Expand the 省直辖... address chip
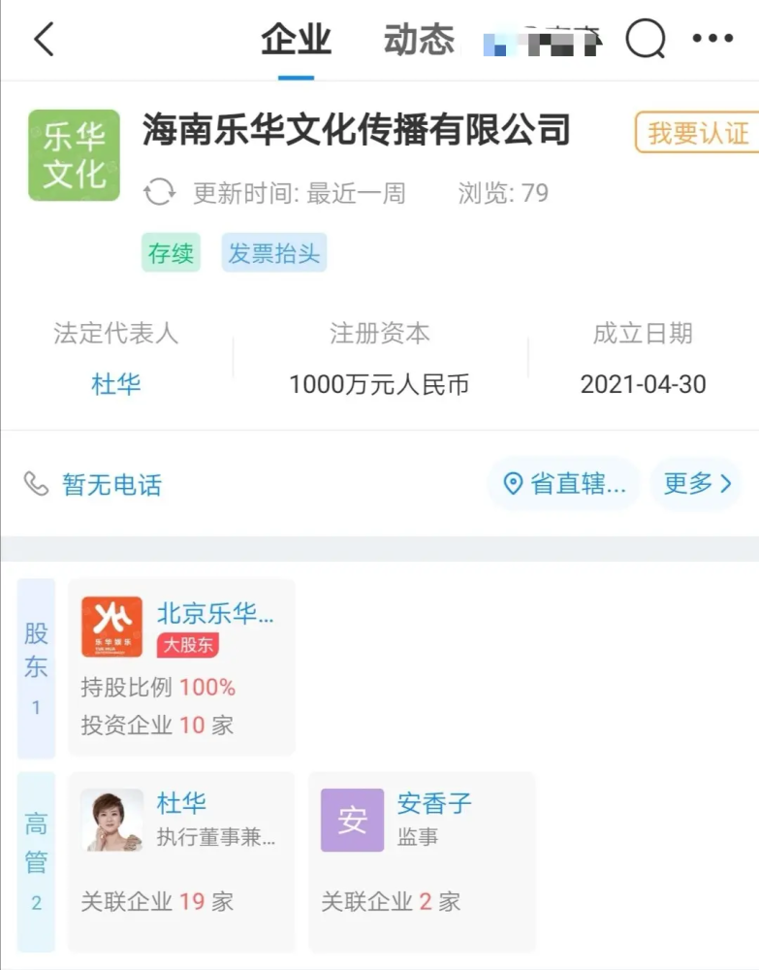Image resolution: width=759 pixels, height=970 pixels. (x=564, y=484)
